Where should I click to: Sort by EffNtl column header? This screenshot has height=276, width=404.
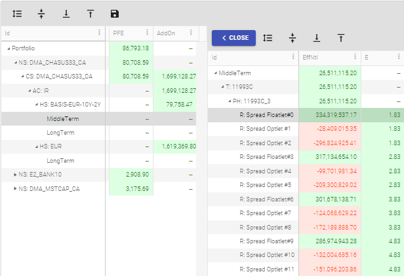coord(310,58)
